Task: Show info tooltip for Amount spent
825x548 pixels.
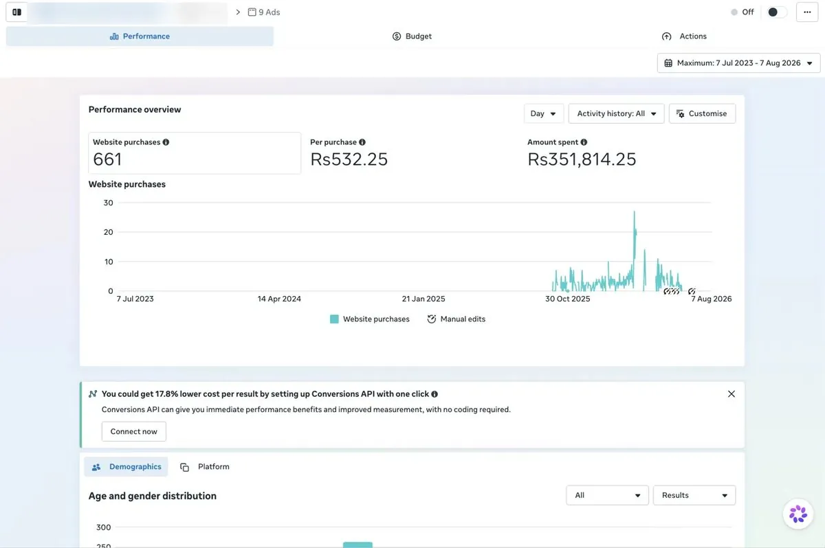Action: point(584,142)
